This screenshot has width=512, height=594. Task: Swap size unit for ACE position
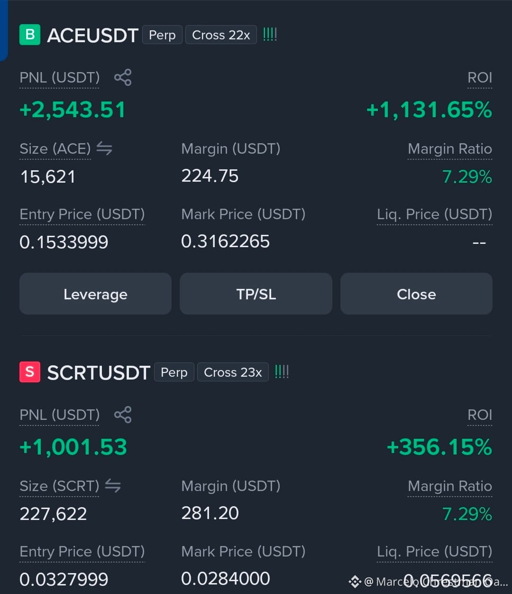(104, 148)
